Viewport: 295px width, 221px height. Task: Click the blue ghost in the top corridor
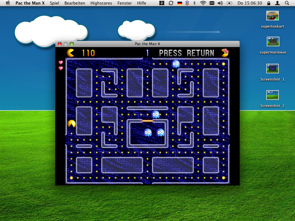pyautogui.click(x=175, y=64)
